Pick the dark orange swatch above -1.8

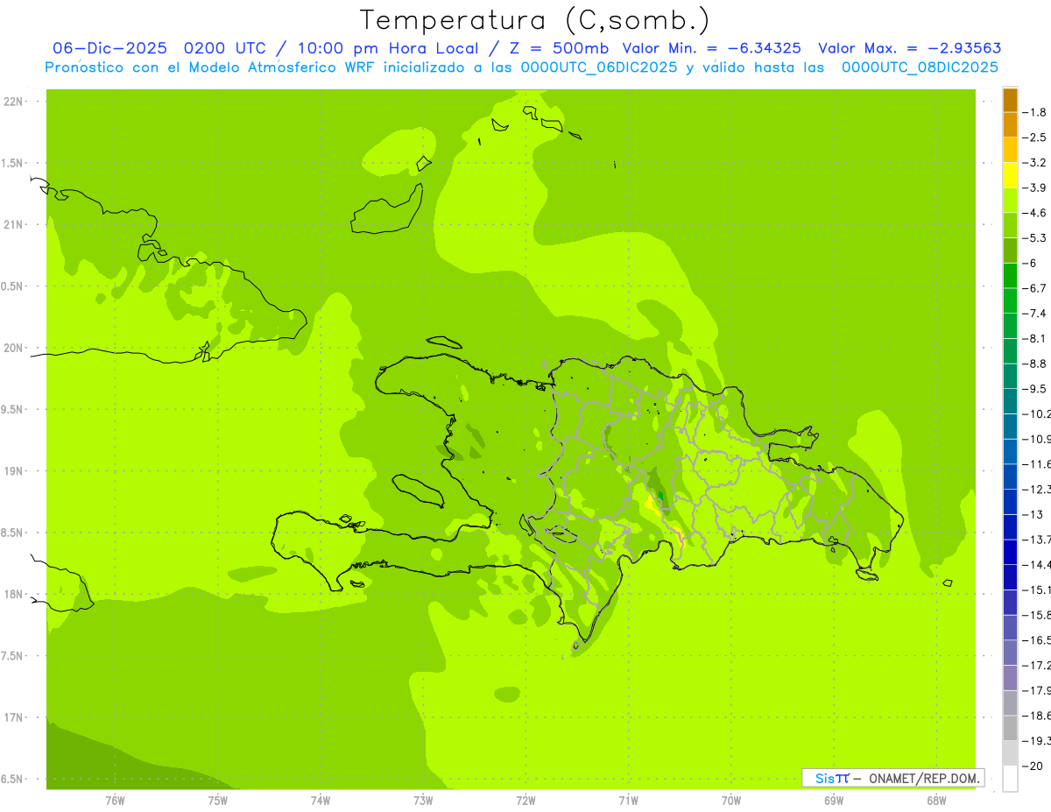pyautogui.click(x=1010, y=100)
